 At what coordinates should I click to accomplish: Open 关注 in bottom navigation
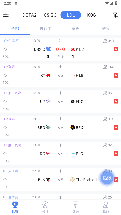[x=45, y=207]
